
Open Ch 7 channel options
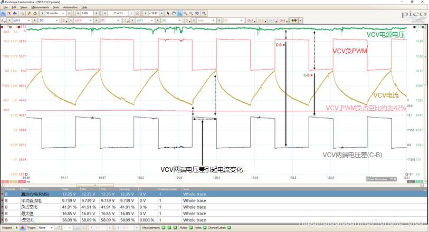(x=272, y=21)
